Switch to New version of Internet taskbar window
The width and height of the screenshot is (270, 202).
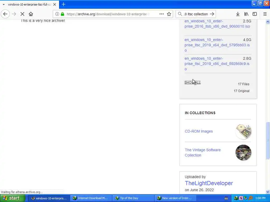(175, 198)
